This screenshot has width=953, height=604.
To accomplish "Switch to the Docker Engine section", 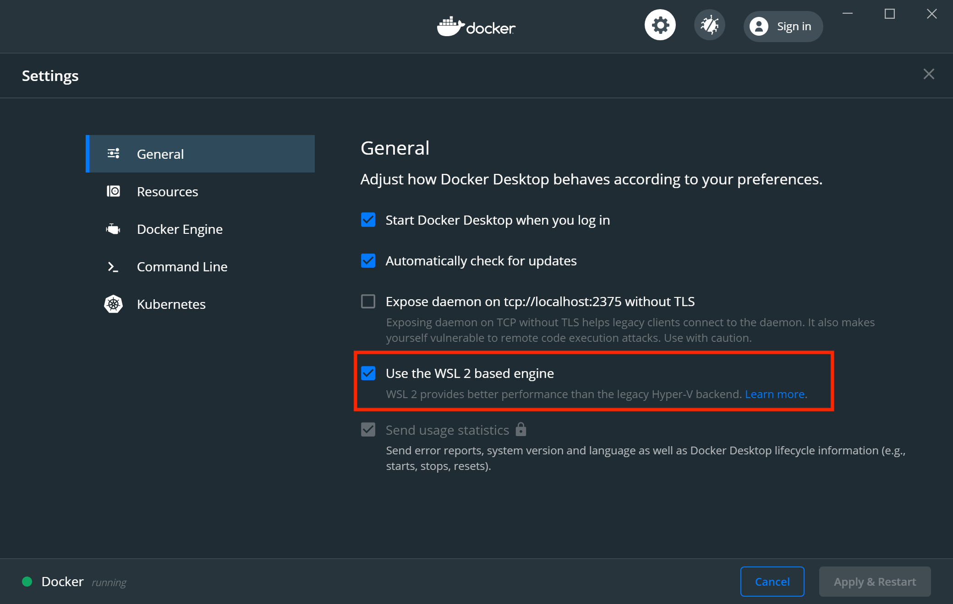I will point(180,229).
